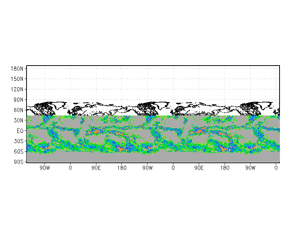This screenshot has height=228, width=293.
Task: Click the 30N latitude axis label
Action: [19, 120]
